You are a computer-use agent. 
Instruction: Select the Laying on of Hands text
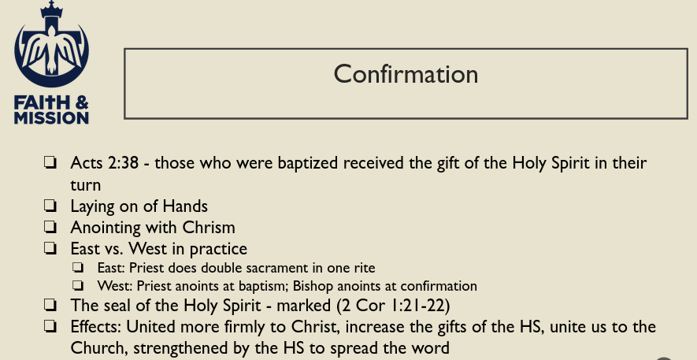[x=139, y=207]
